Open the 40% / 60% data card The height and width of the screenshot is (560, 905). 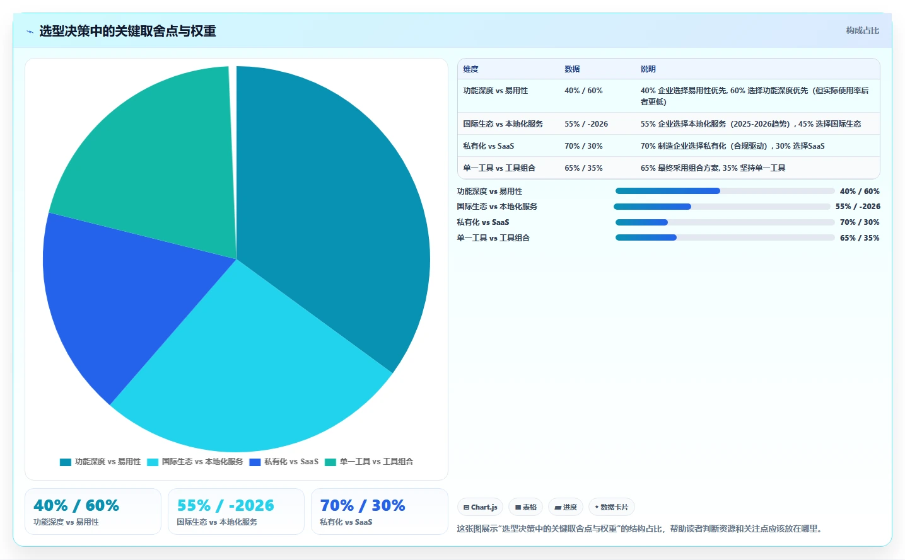[x=93, y=511]
